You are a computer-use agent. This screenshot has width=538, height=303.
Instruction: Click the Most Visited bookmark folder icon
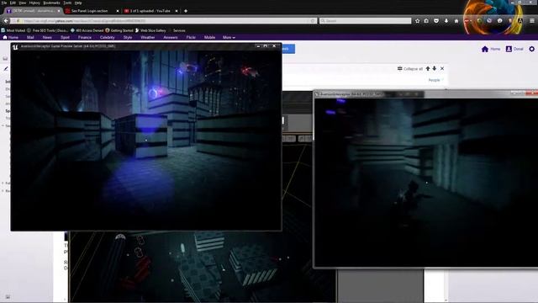pos(3,30)
